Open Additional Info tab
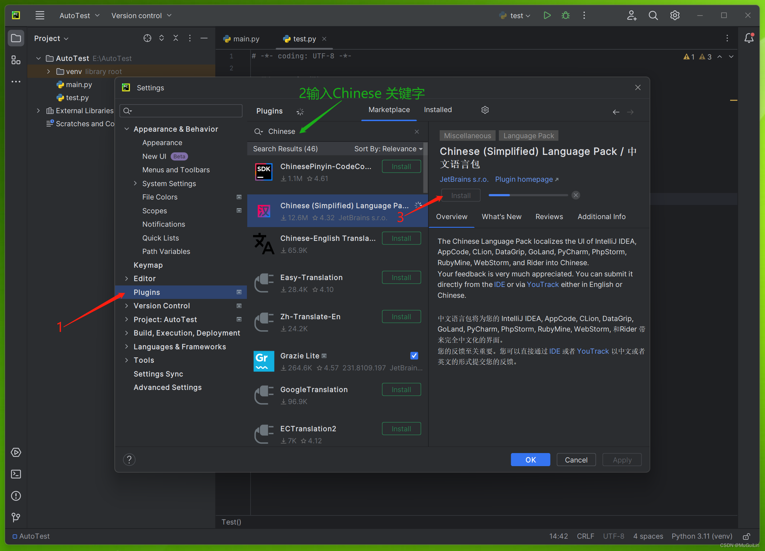Image resolution: width=765 pixels, height=551 pixels. (x=602, y=217)
